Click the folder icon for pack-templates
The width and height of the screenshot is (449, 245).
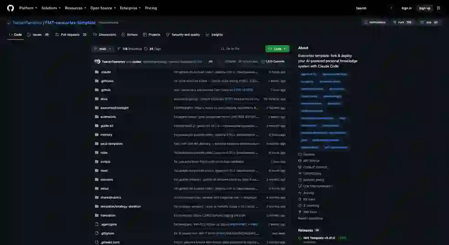(x=97, y=143)
